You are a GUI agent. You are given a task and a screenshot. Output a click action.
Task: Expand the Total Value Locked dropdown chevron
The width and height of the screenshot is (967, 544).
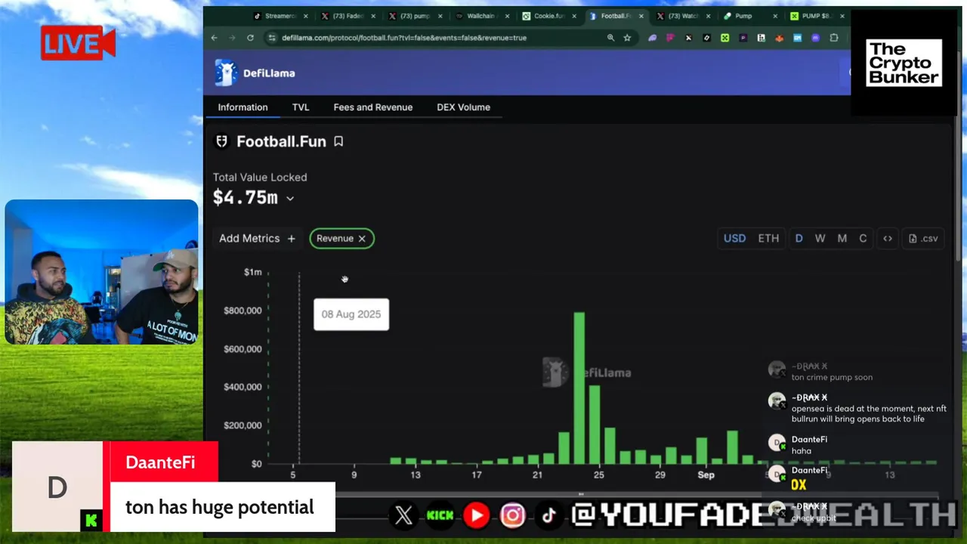[290, 199]
